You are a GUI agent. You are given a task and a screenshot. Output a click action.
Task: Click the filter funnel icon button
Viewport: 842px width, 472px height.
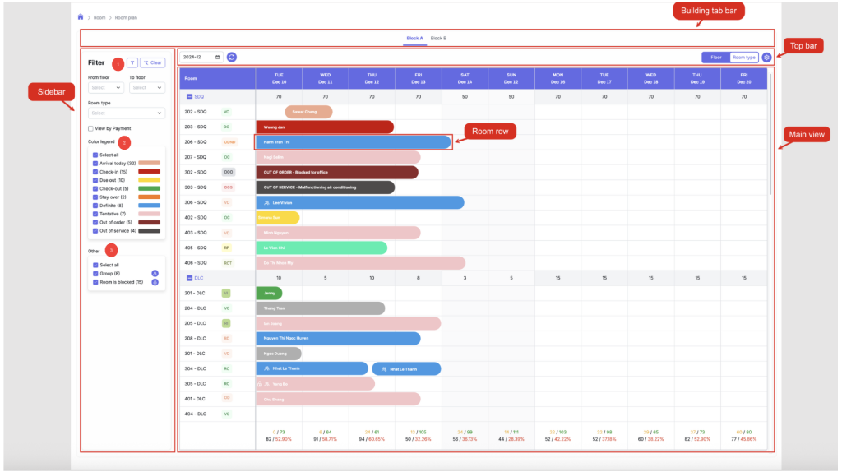click(132, 62)
